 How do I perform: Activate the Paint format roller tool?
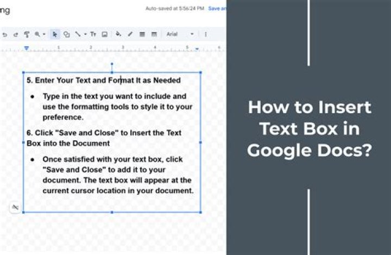point(27,34)
